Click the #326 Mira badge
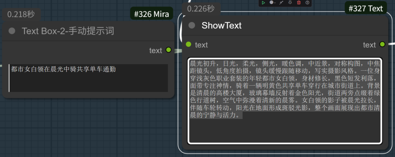This screenshot has width=395, height=157. coord(152,14)
